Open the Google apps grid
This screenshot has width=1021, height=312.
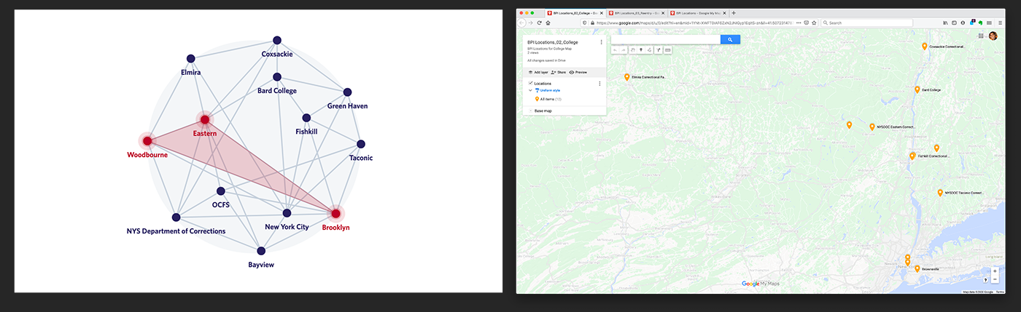click(x=981, y=36)
